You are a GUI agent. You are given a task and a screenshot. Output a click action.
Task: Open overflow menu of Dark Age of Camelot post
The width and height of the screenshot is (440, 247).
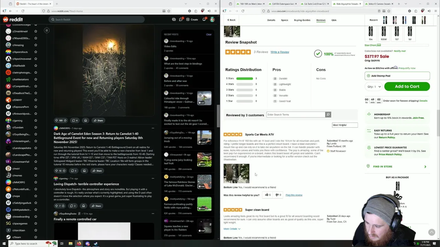pyautogui.click(x=153, y=128)
